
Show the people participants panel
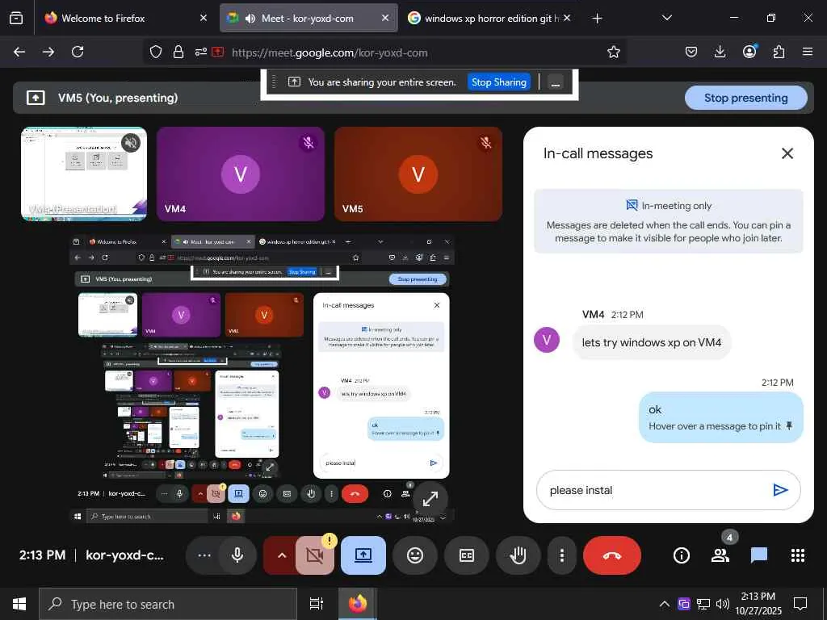[720, 555]
